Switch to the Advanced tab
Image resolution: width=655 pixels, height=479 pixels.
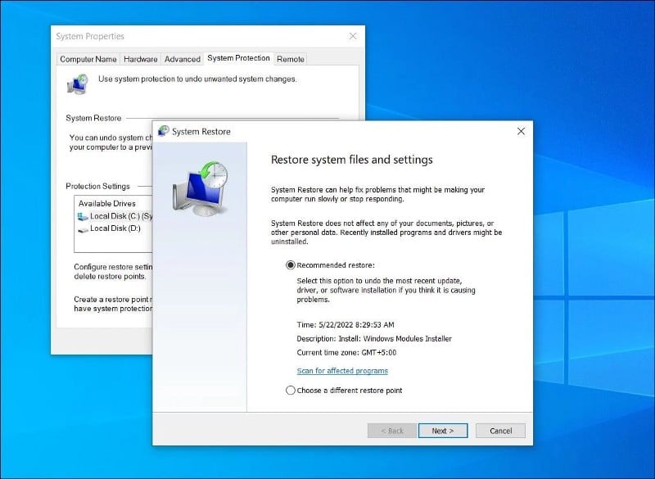point(182,59)
